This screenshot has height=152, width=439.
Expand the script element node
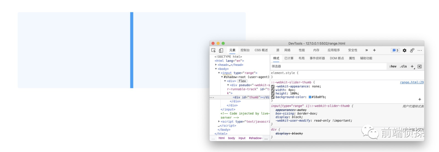click(219, 122)
